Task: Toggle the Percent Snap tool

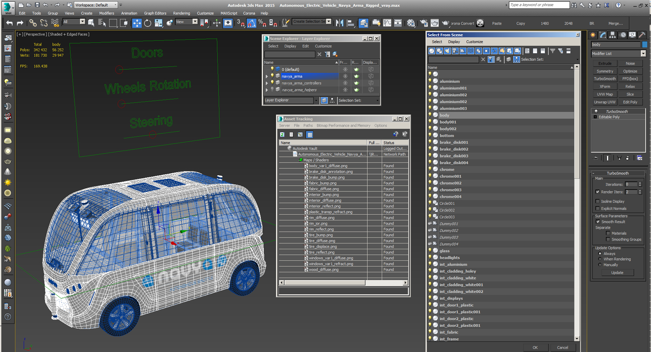Action: [x=262, y=23]
